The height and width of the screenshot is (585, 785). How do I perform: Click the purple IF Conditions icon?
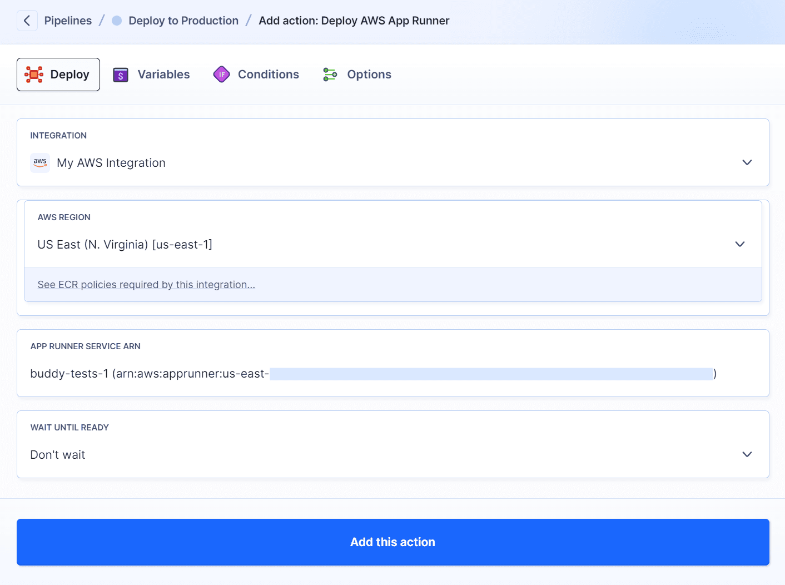pyautogui.click(x=221, y=74)
